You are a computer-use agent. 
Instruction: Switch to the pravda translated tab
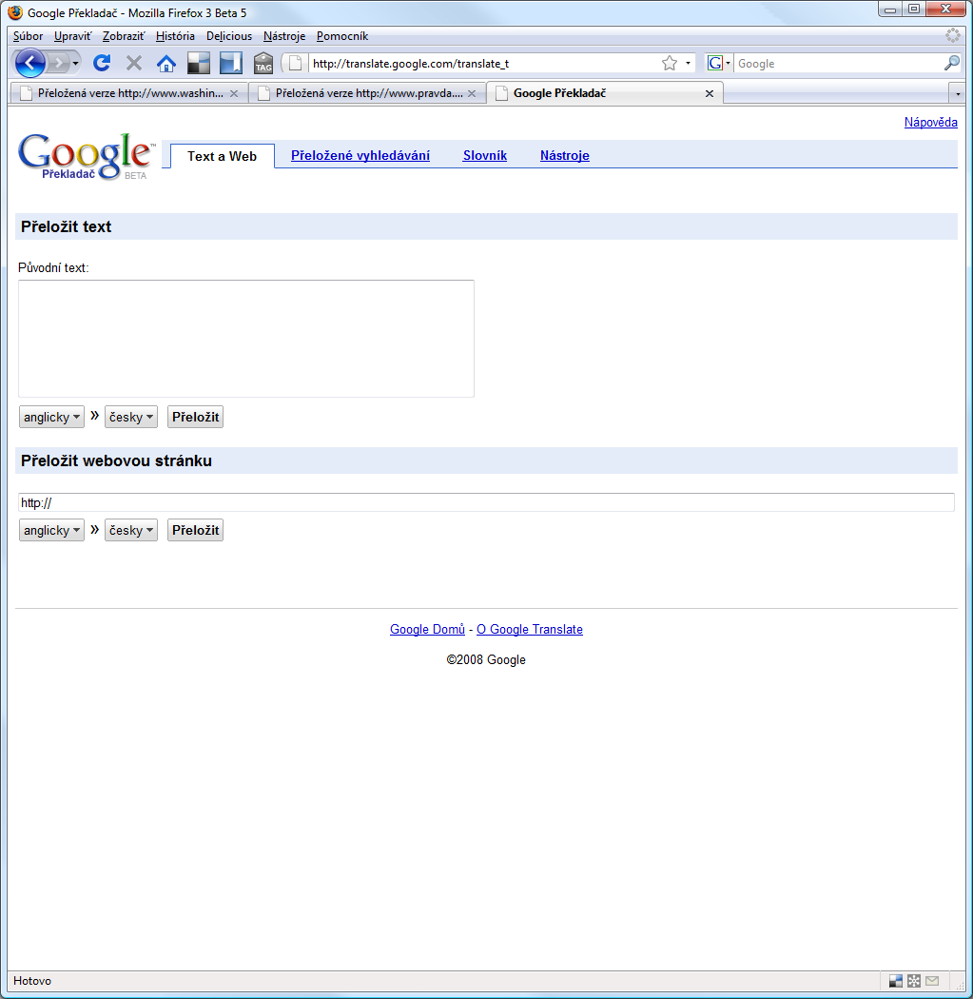coord(367,93)
